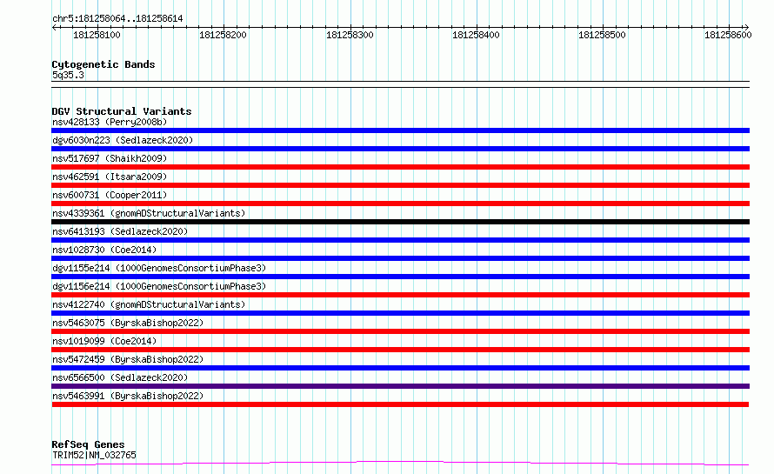Image resolution: width=774 pixels, height=474 pixels.
Task: Click the red bar for dgv1156e214
Action: tap(400, 295)
